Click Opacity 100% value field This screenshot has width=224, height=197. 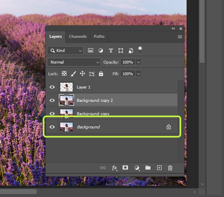coord(128,62)
